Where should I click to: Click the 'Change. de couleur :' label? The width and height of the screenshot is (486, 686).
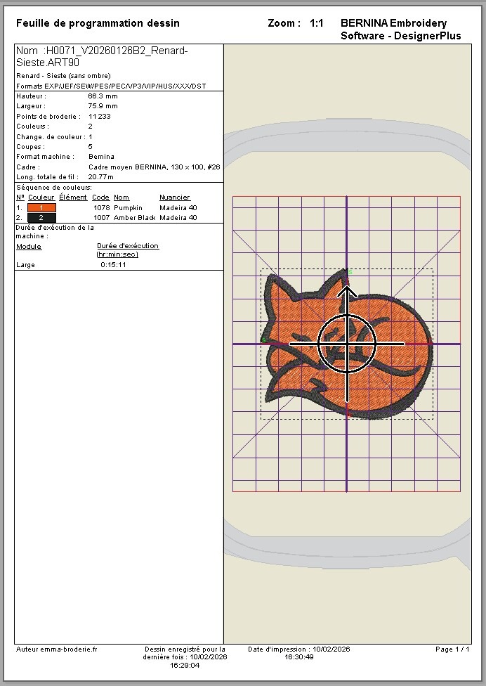(51, 136)
